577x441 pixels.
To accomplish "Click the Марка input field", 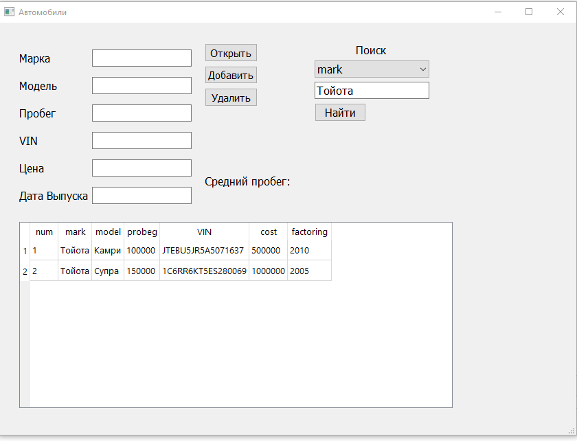I will coord(141,58).
